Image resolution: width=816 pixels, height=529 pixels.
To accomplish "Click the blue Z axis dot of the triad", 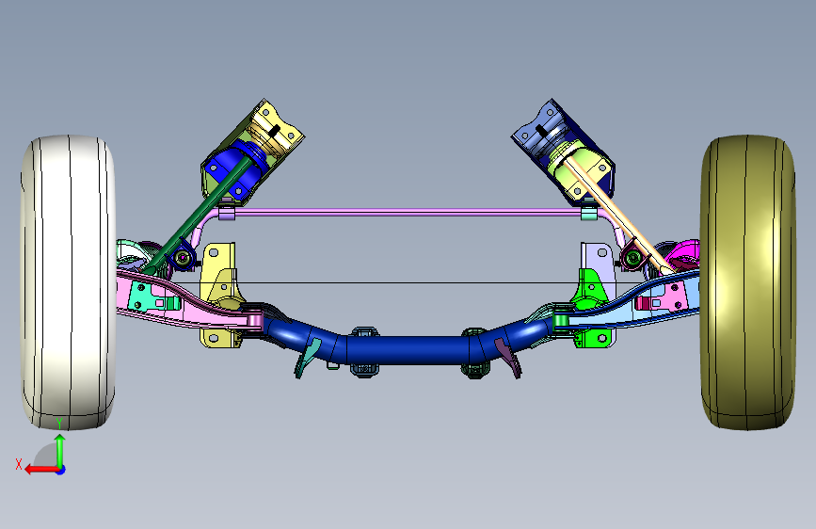I will pyautogui.click(x=61, y=470).
